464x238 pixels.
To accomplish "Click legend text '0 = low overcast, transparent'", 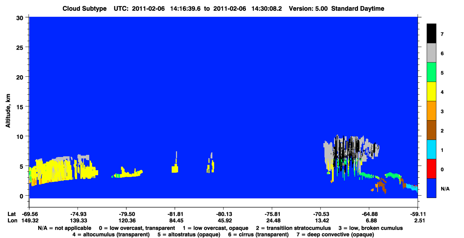I will (137, 228).
